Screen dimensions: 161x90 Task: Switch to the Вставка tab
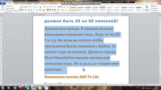point(16,3)
